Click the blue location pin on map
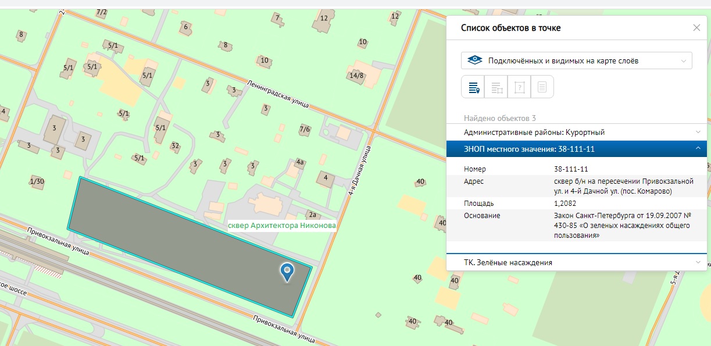 click(287, 272)
